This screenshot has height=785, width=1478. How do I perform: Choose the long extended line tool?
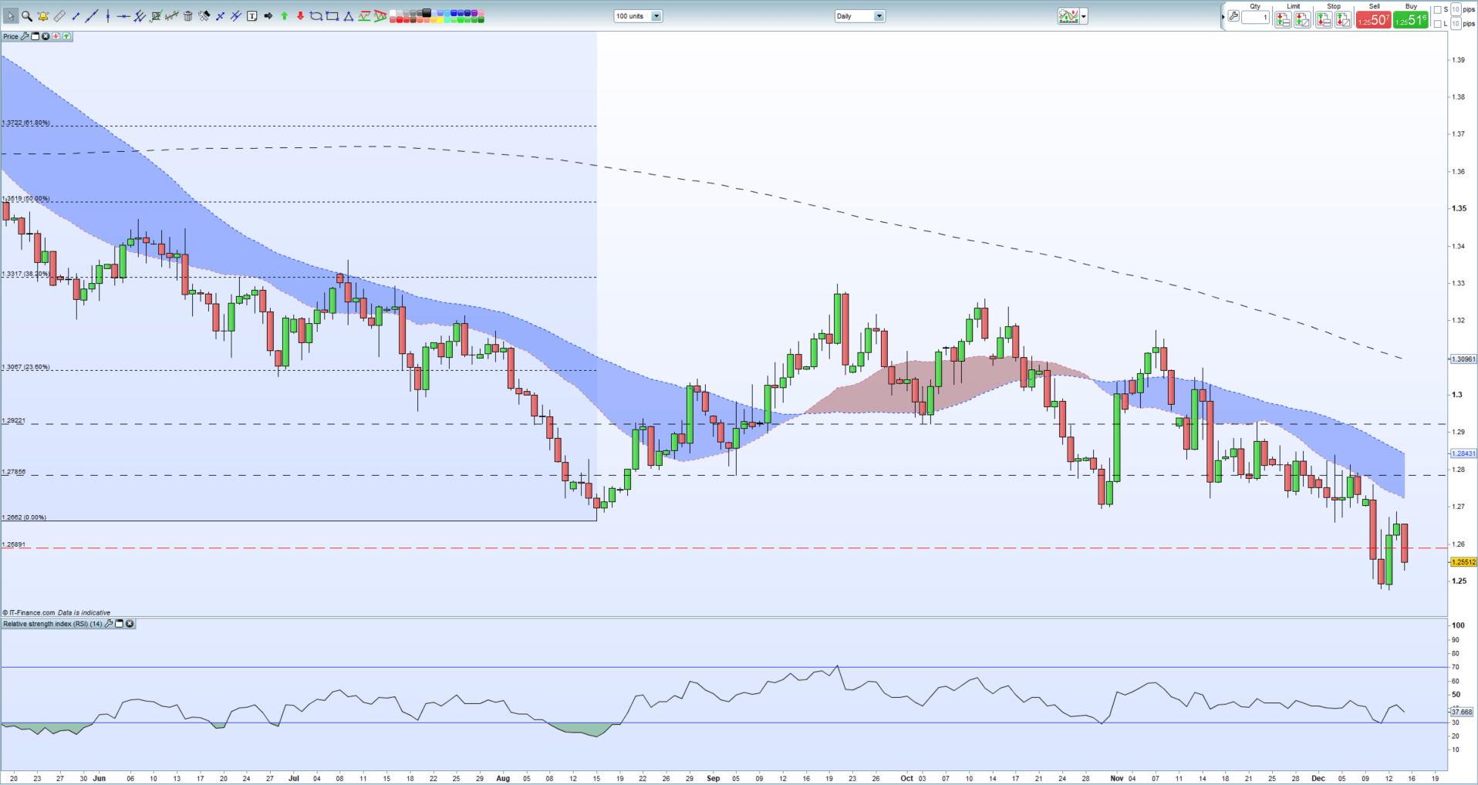tap(92, 16)
